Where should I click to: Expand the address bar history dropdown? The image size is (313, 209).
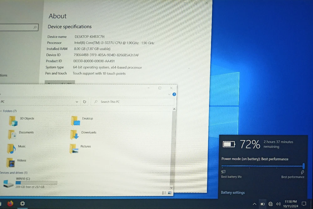(x=77, y=102)
